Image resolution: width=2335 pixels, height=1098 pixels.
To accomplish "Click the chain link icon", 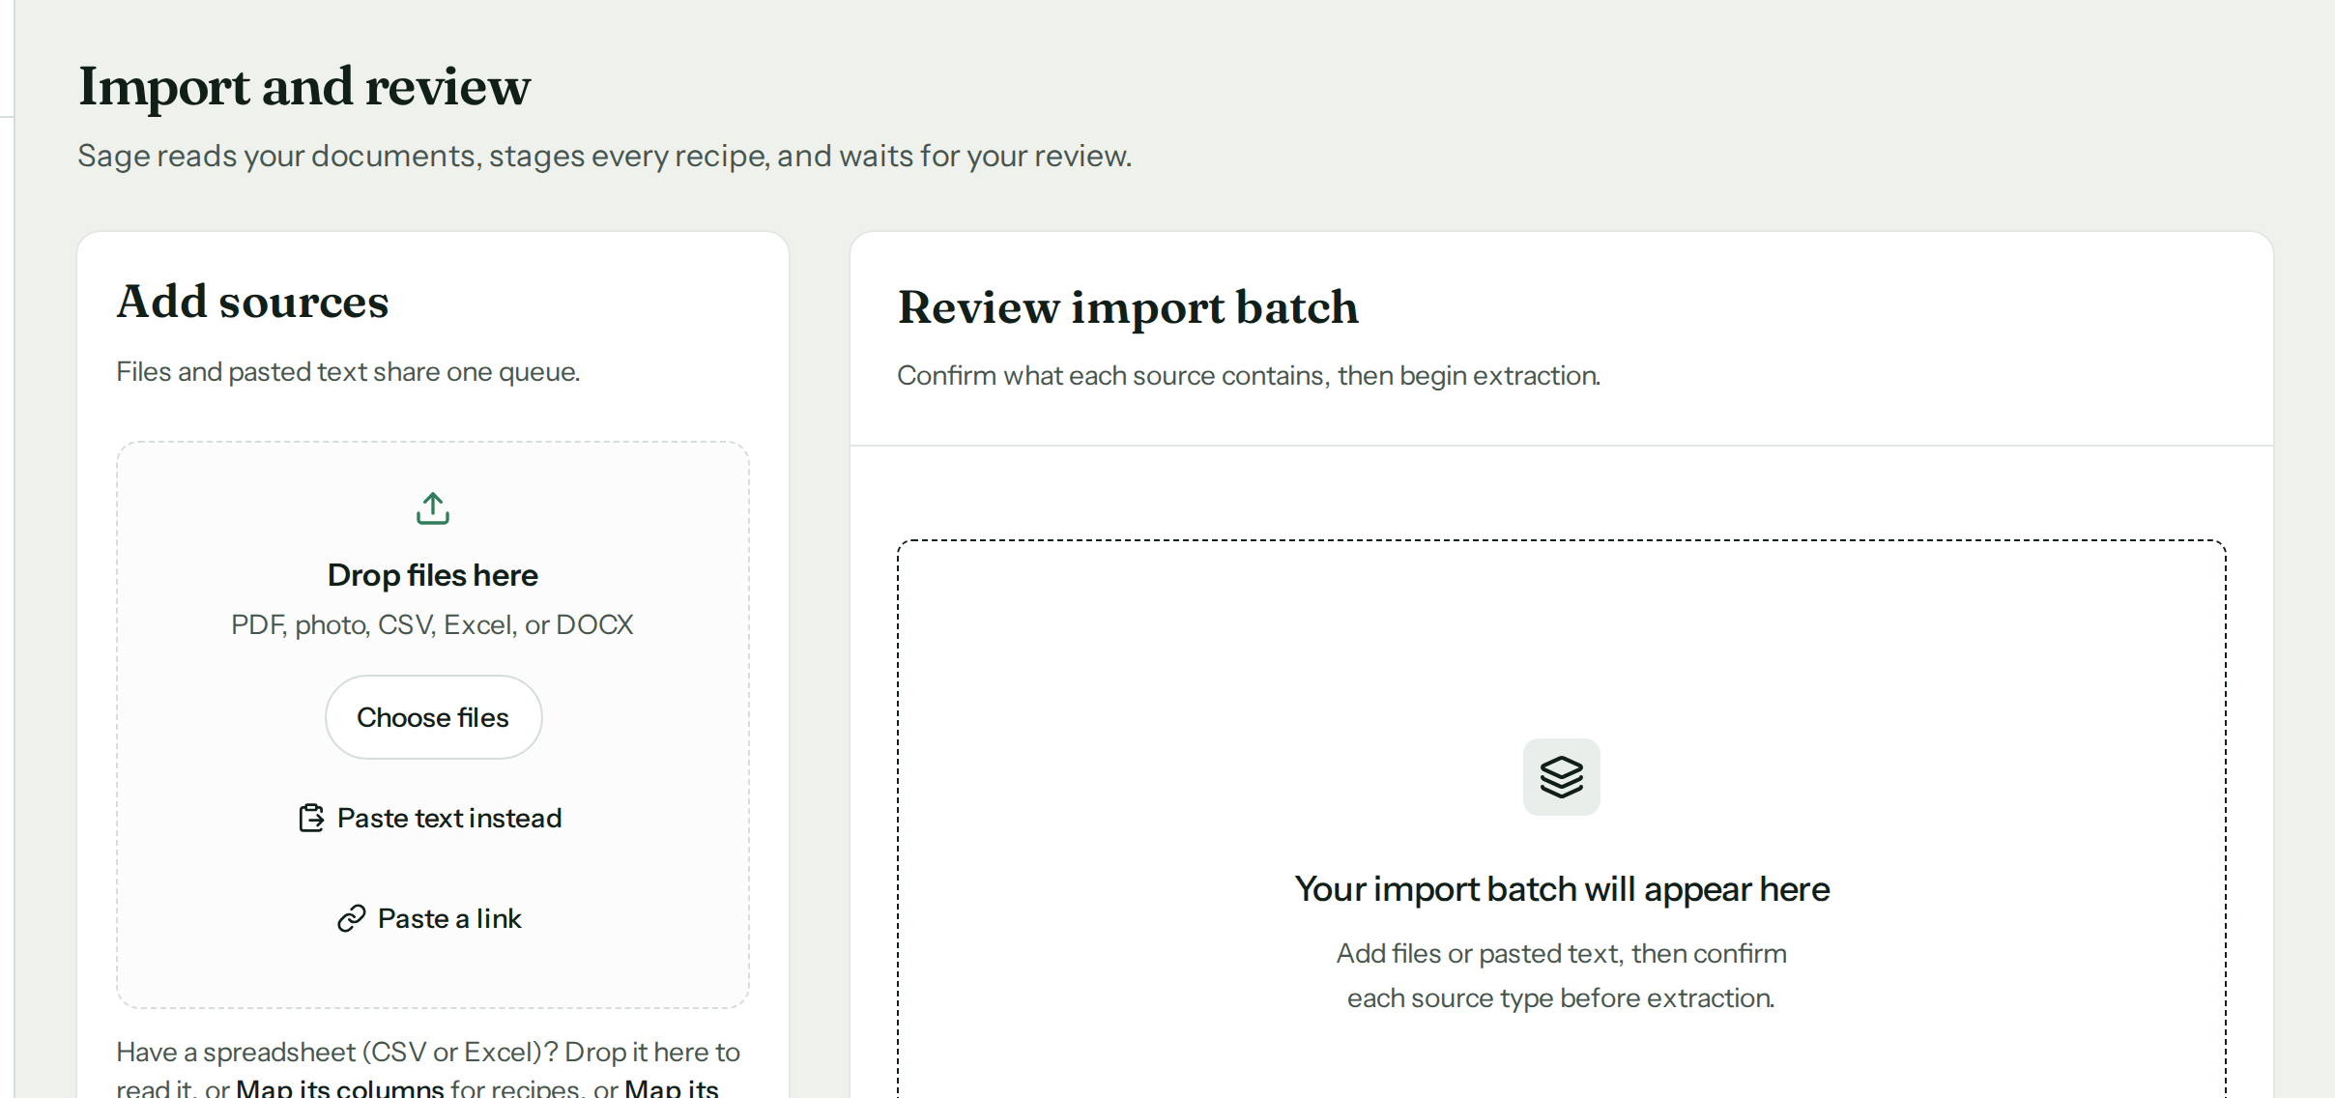I will pos(351,918).
